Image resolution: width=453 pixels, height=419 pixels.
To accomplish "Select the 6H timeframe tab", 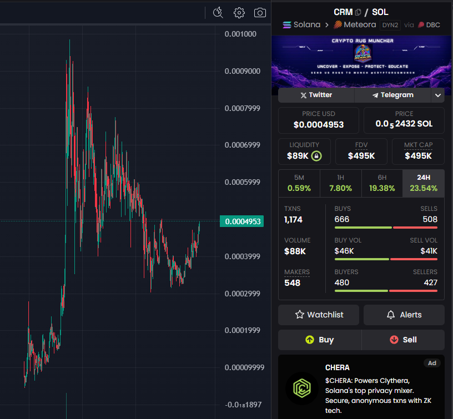I will 382,183.
